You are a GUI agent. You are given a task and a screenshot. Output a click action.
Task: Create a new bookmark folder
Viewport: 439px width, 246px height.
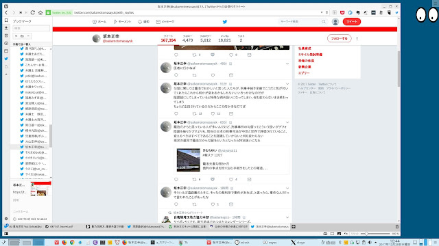pos(22,36)
